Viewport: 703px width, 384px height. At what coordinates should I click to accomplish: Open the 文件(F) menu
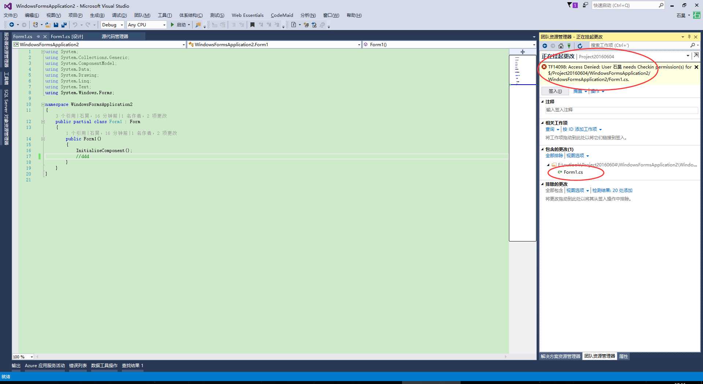(10, 15)
